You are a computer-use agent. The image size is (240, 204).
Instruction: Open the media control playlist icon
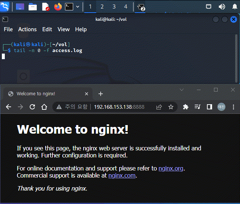coord(197,107)
